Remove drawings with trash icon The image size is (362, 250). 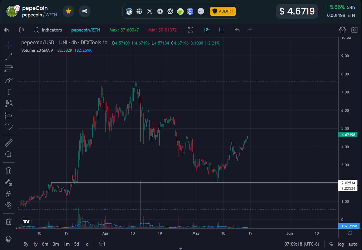click(9, 222)
